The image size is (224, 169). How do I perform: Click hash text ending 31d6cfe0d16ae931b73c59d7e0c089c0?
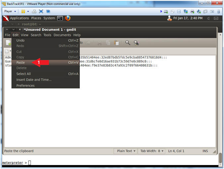coord(116,62)
